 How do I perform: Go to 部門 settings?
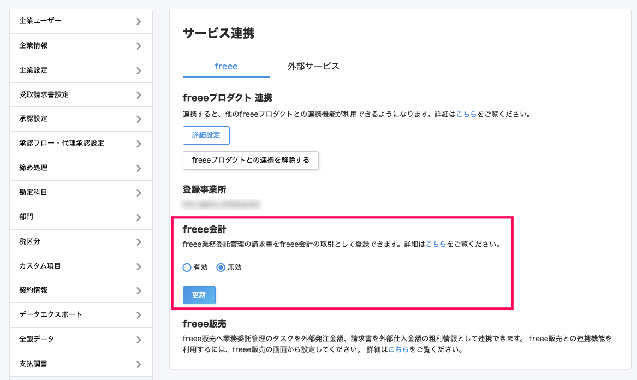point(81,217)
